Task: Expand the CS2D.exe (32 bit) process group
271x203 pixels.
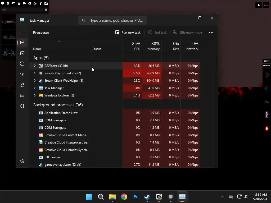Action: (35, 66)
